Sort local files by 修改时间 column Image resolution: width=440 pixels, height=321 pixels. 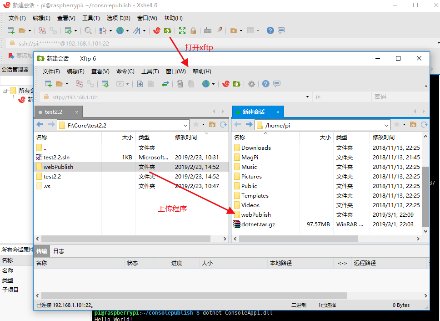coord(200,137)
